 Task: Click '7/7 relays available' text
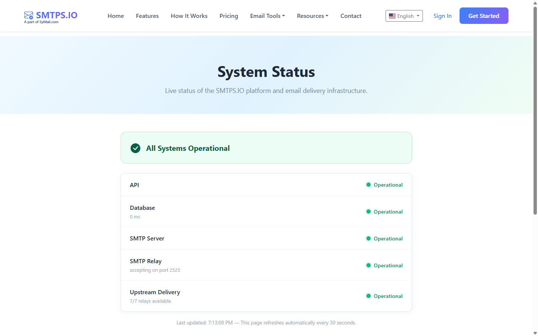(x=150, y=301)
